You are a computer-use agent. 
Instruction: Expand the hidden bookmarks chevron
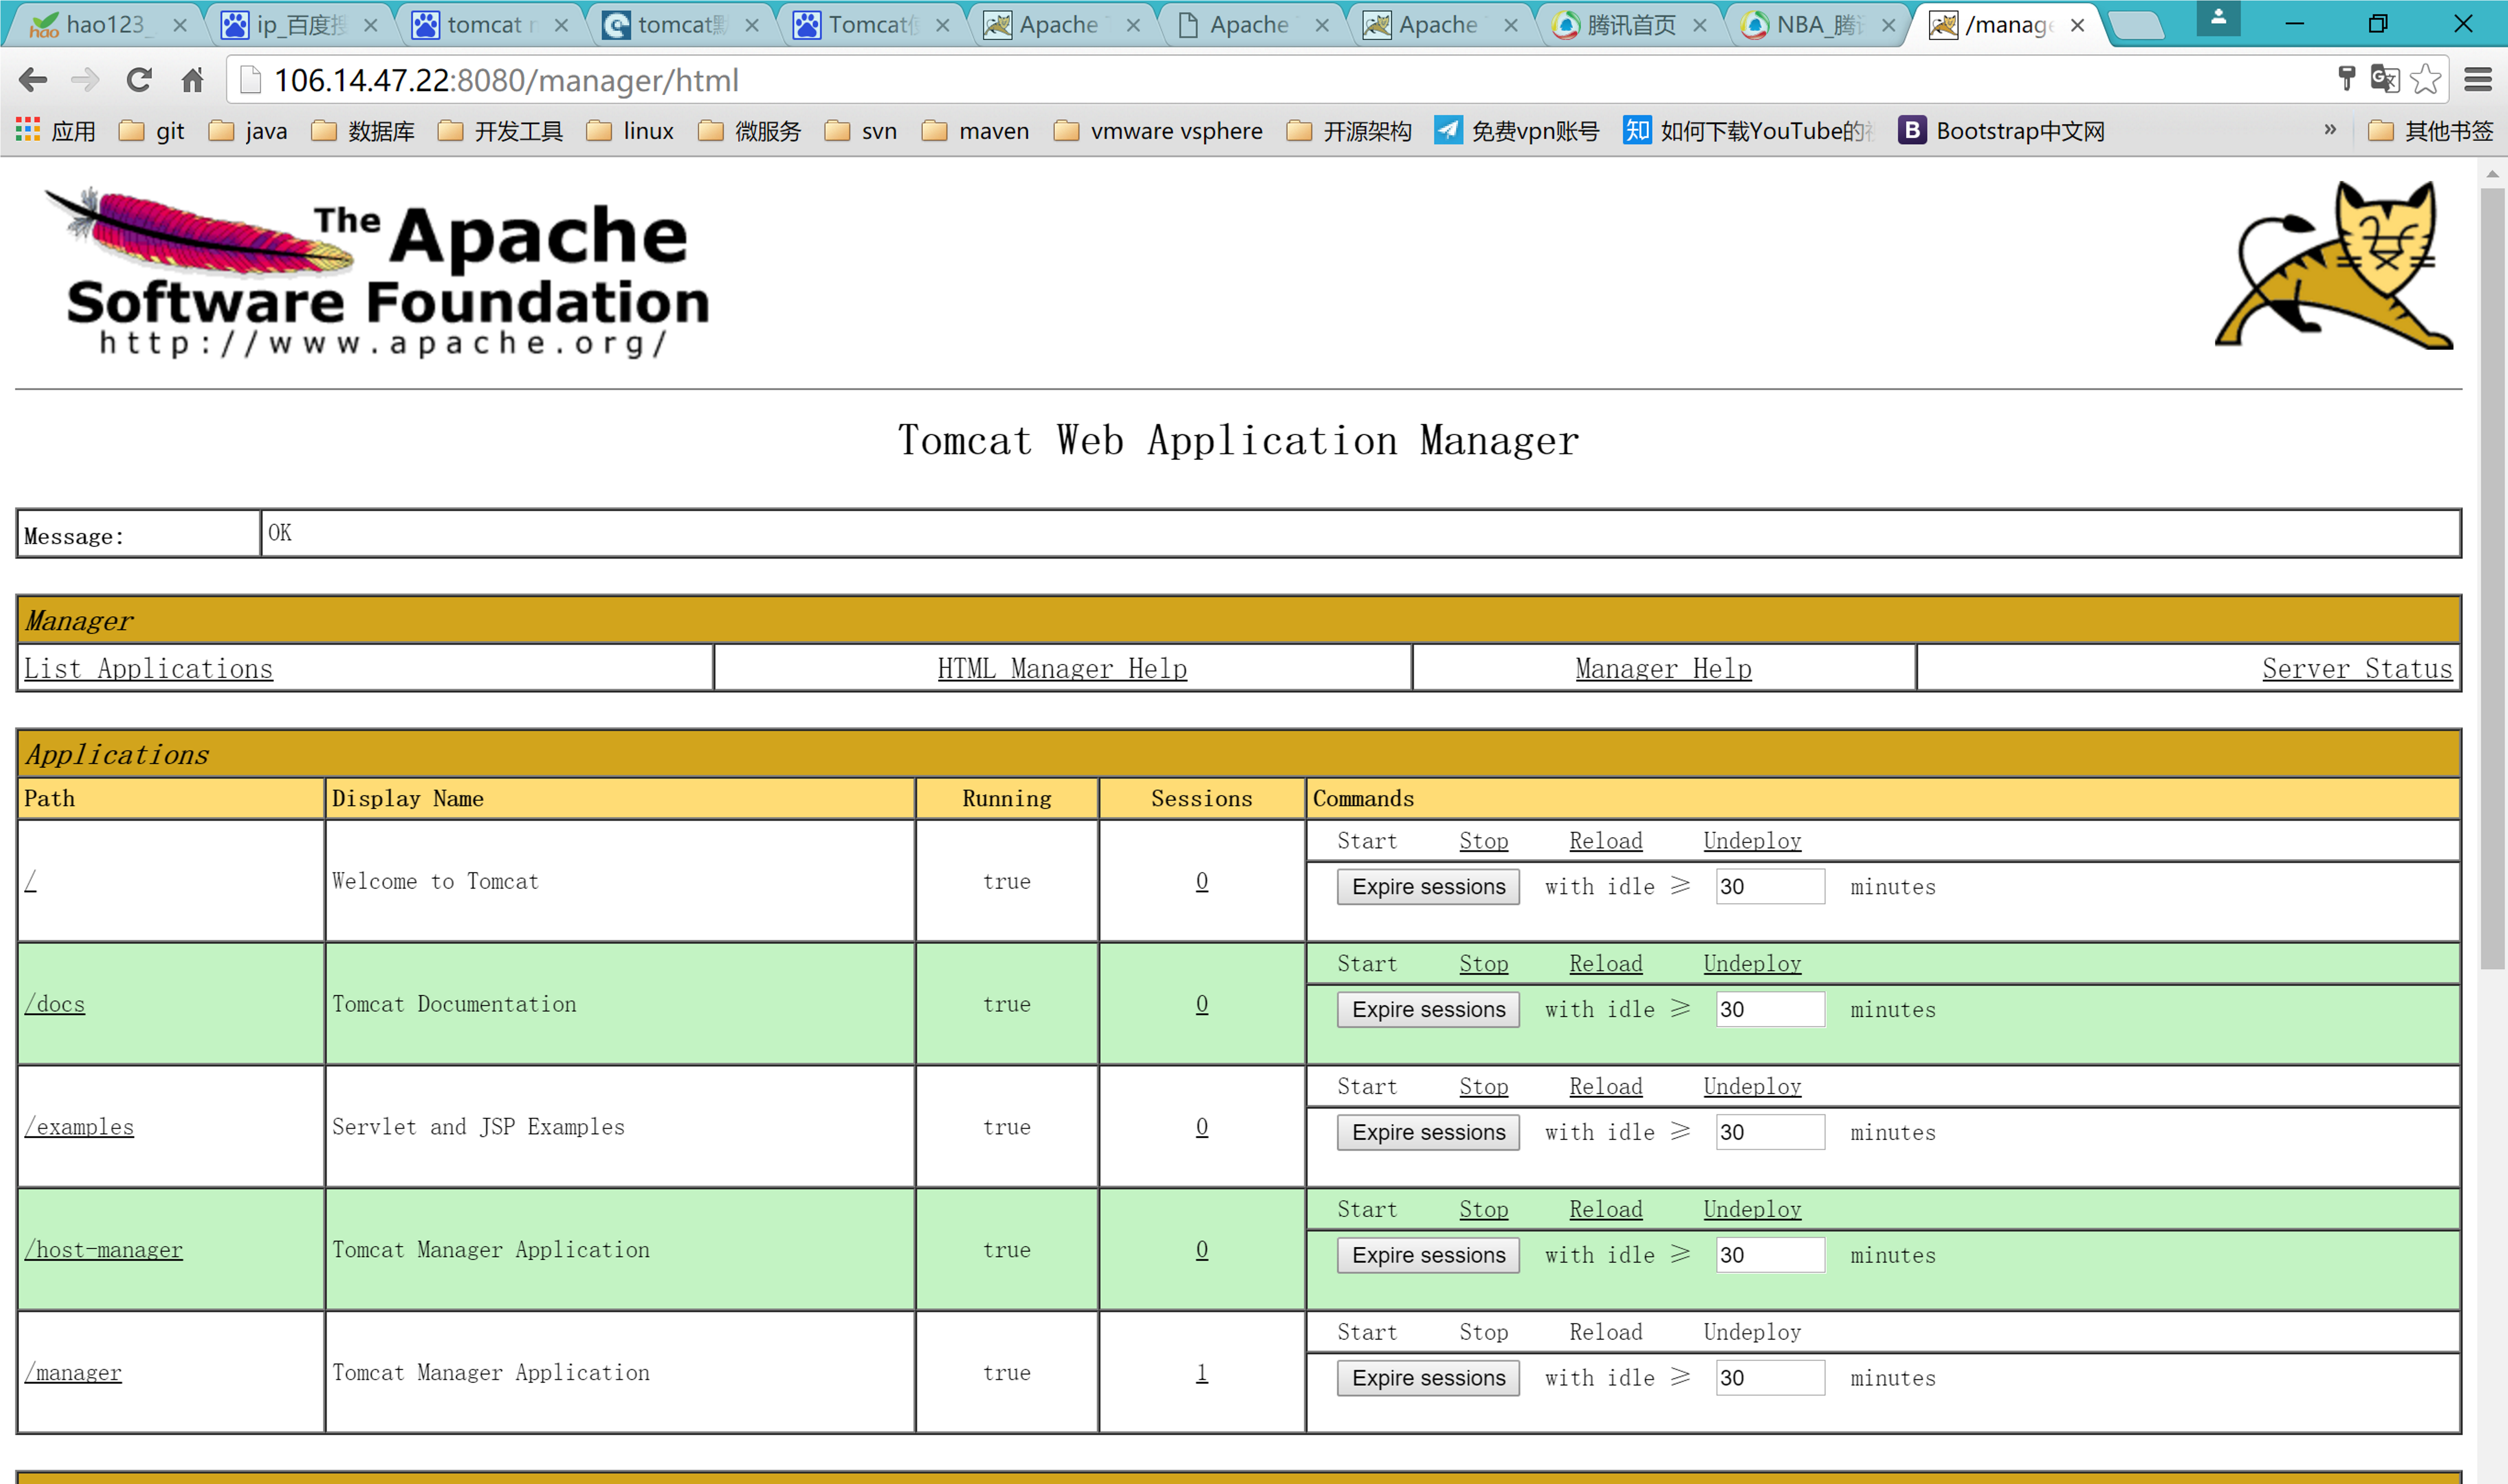click(2330, 130)
